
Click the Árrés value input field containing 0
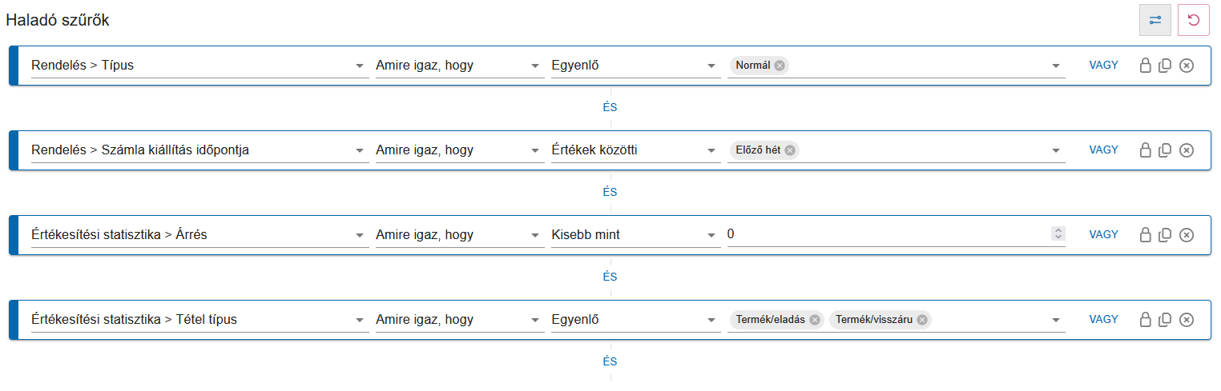click(x=881, y=235)
